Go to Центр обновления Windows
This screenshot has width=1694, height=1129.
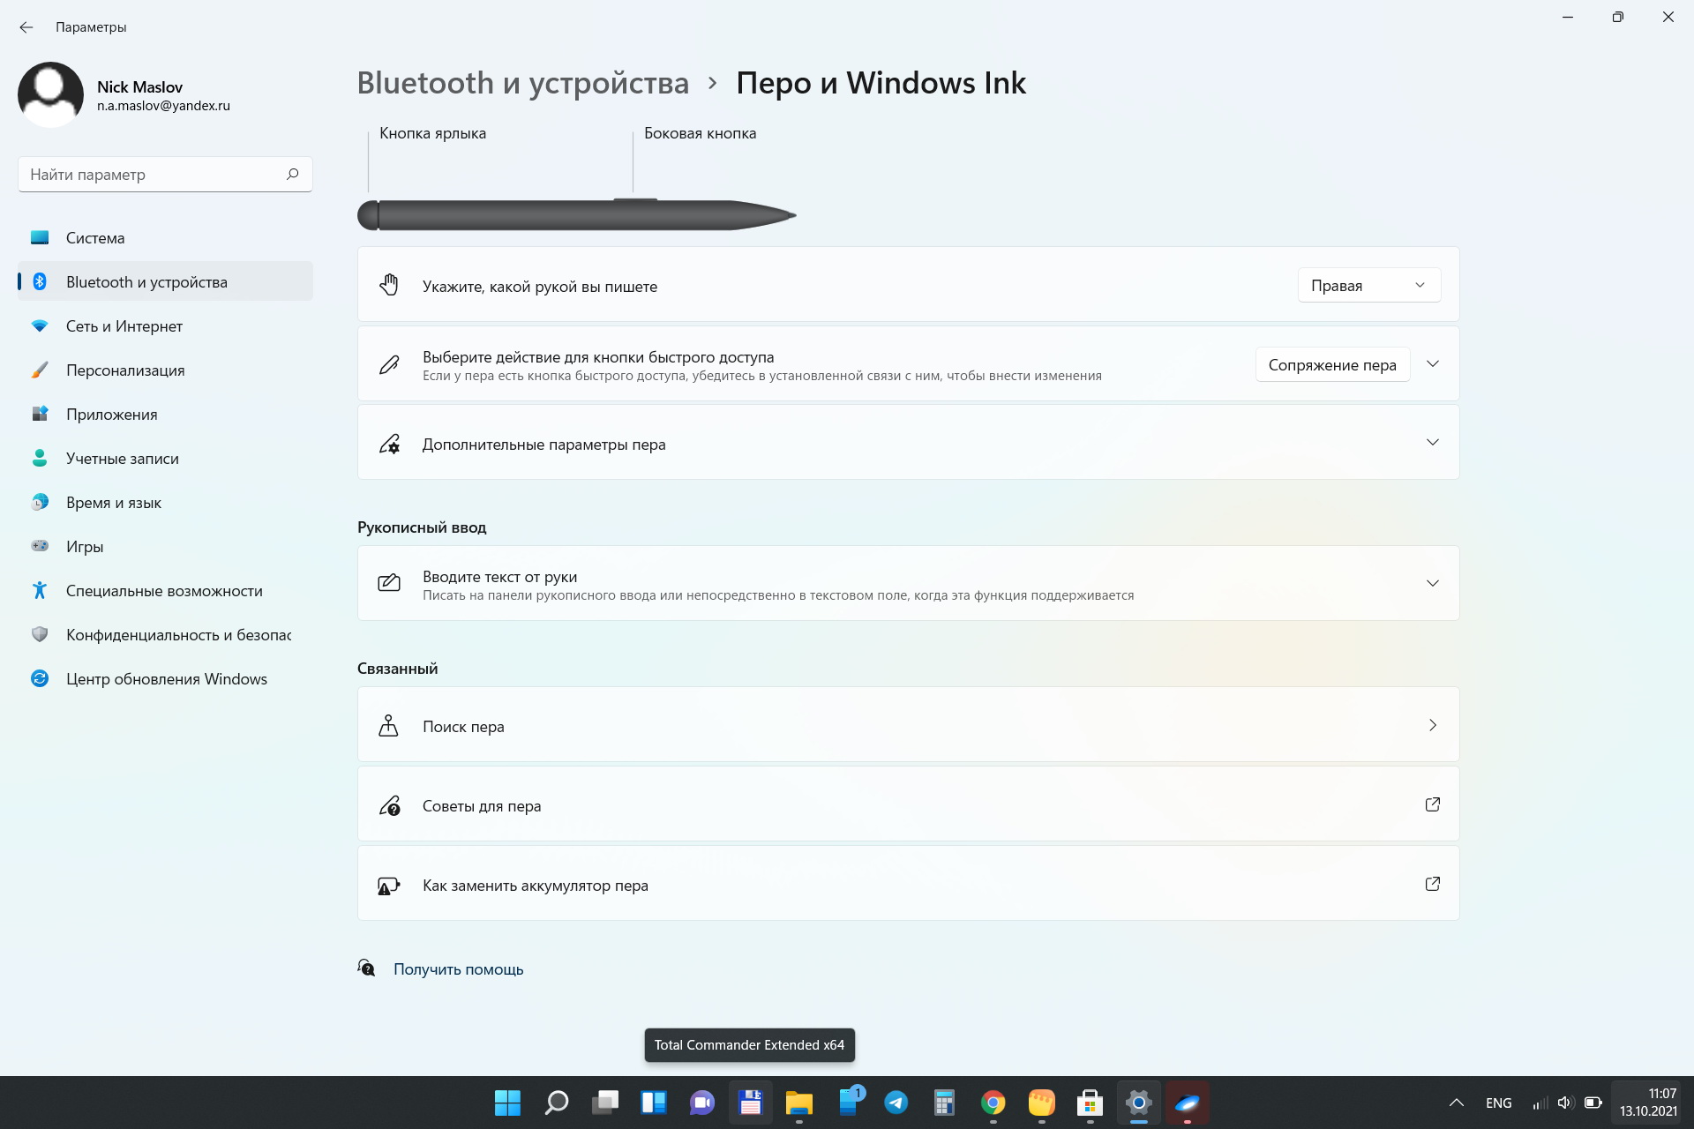[x=166, y=679]
